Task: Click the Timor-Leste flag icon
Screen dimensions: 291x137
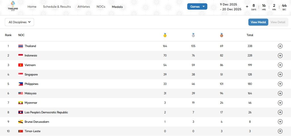Action: pos(21,131)
